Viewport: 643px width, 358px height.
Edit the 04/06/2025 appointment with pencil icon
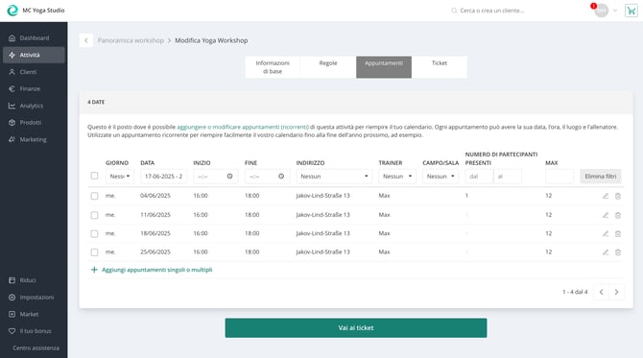pos(606,196)
